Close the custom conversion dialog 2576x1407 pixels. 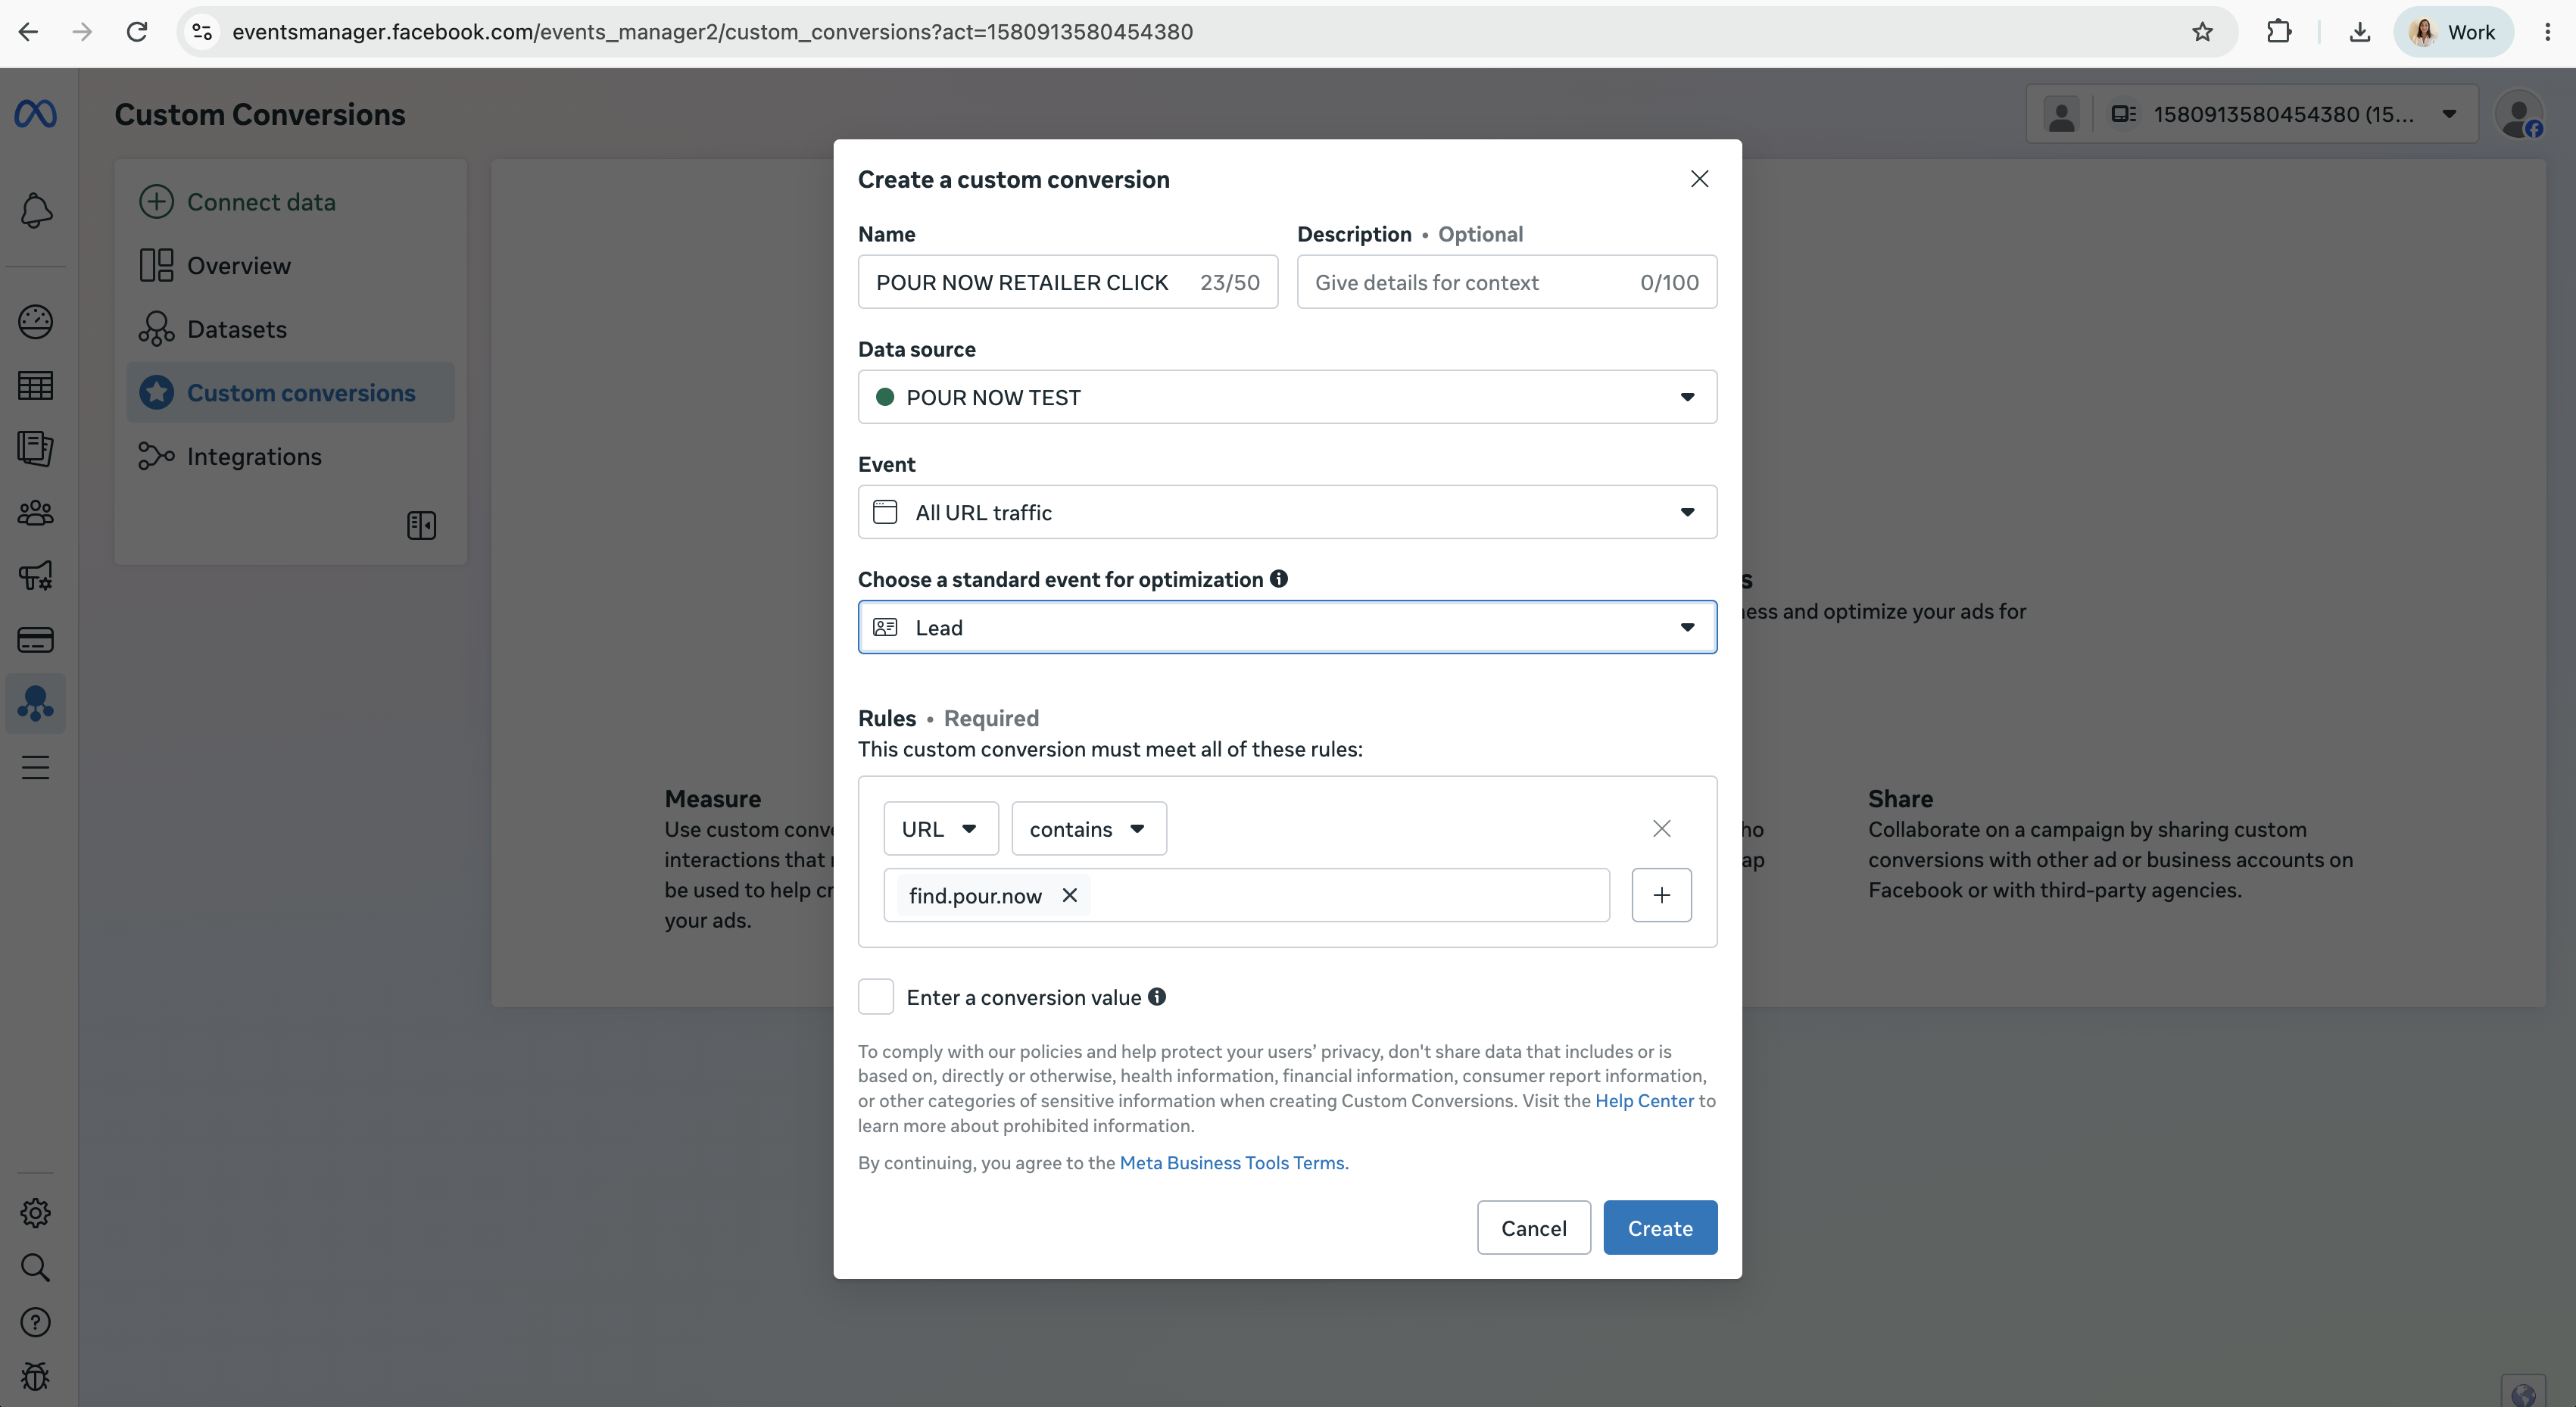[1699, 179]
